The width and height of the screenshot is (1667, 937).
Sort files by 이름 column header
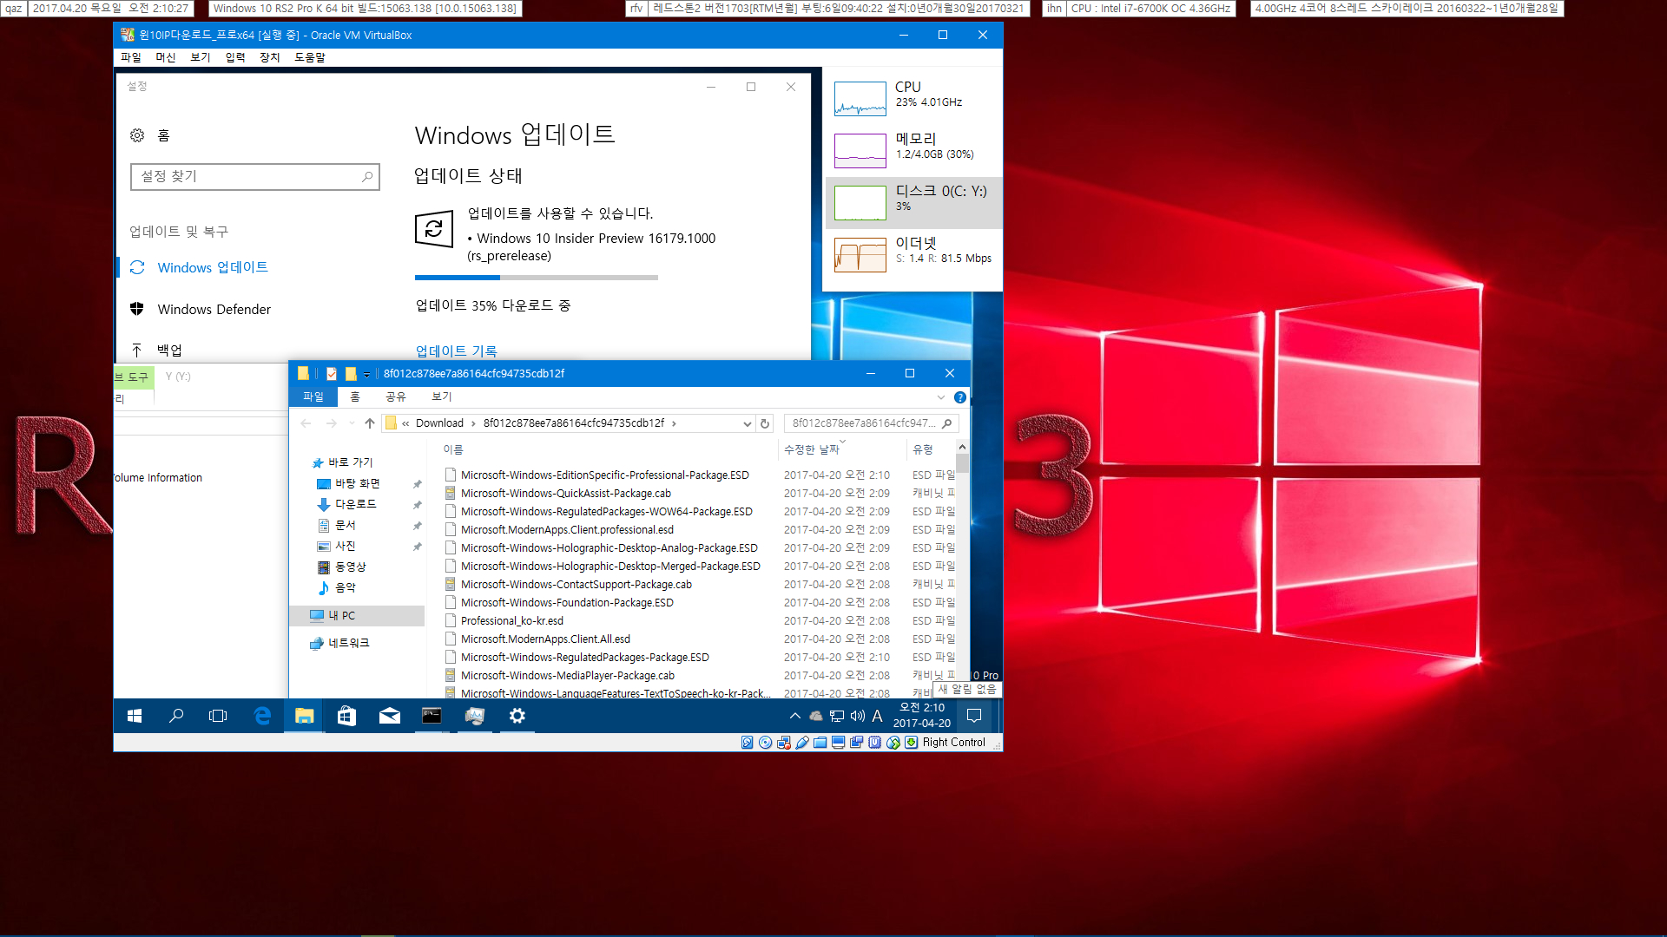coord(453,449)
